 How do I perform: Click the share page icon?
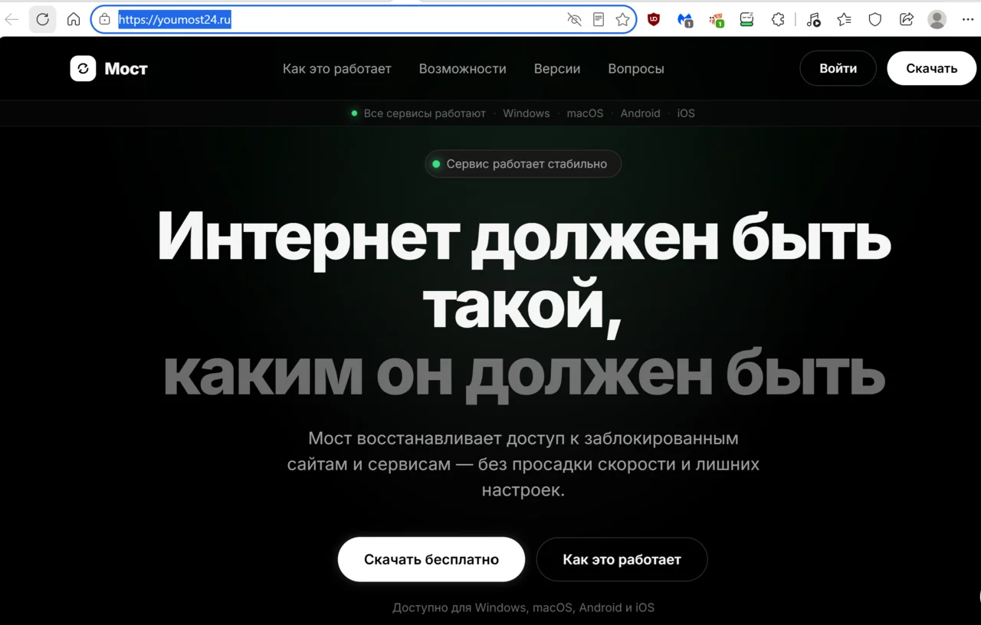point(906,20)
